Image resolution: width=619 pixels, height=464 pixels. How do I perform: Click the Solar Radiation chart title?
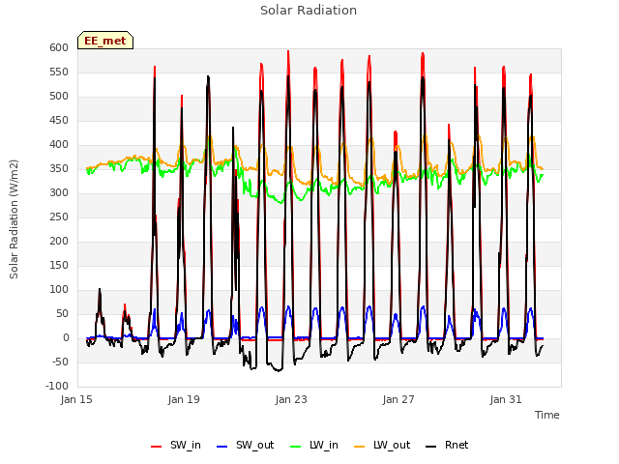309,11
